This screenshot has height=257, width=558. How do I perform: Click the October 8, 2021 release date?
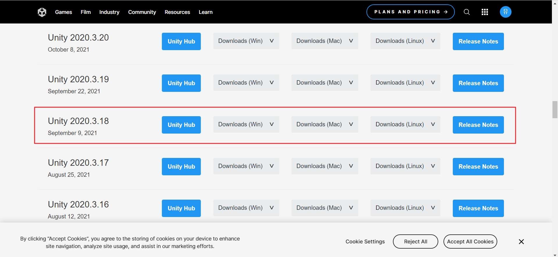click(69, 50)
